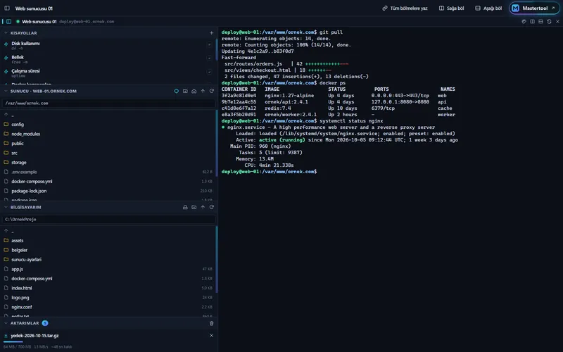Screen dimensions: 563x352
Task: Go up a directory in Sunucu panel header
Action: coord(203,92)
